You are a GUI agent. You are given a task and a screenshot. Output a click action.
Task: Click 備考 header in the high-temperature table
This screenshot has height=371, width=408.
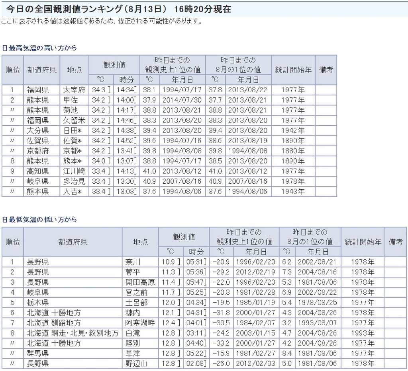[326, 70]
